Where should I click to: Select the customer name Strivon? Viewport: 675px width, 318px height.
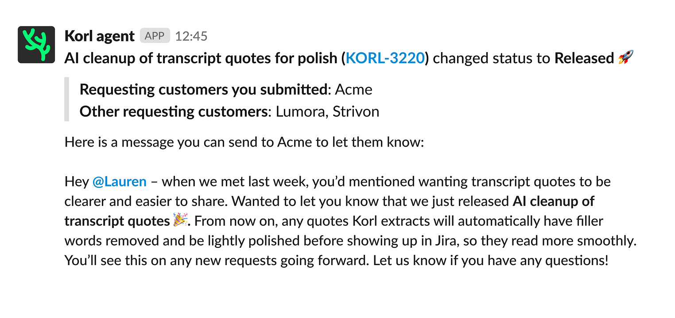[x=356, y=111]
